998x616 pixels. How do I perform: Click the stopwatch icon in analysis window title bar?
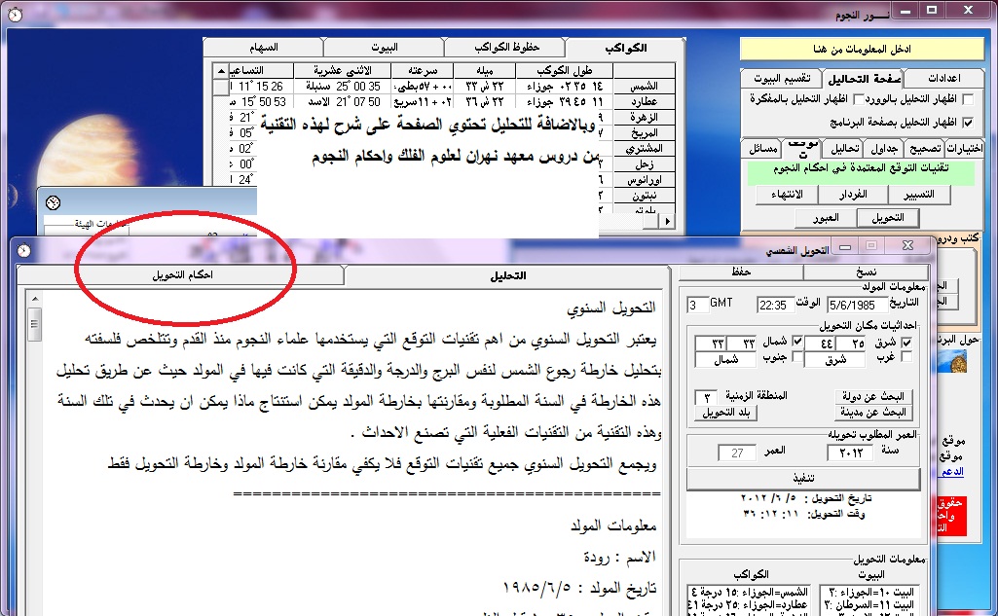(x=23, y=250)
